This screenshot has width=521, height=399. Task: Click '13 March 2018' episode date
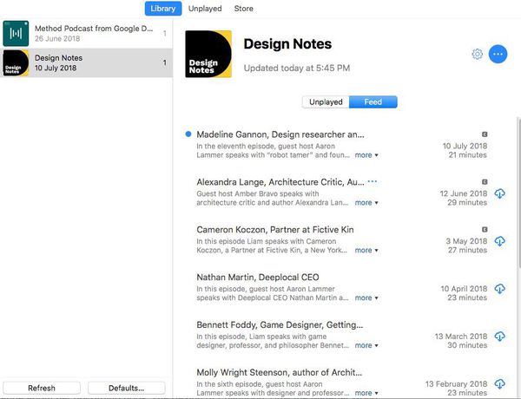coord(461,337)
